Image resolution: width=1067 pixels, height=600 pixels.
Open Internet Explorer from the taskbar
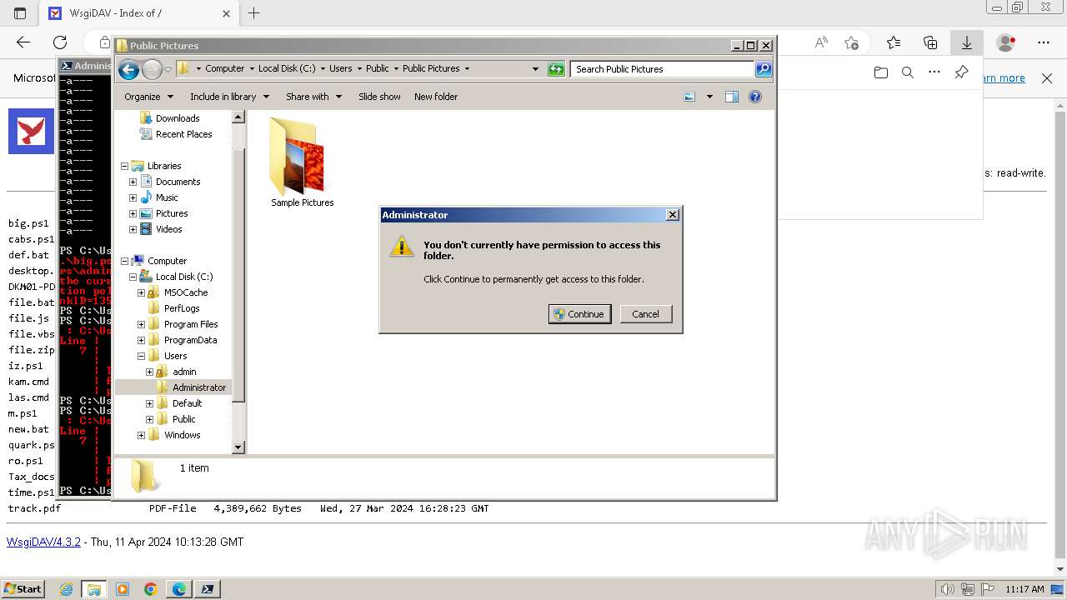[x=66, y=589]
